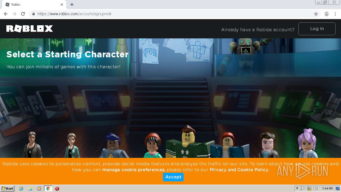Screen dimensions: 341x192
Task: Choose the red-beanie smiling character
Action: (153, 146)
